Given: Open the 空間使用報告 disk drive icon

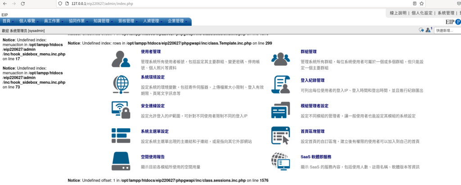Looking at the screenshot, I should point(121,161).
